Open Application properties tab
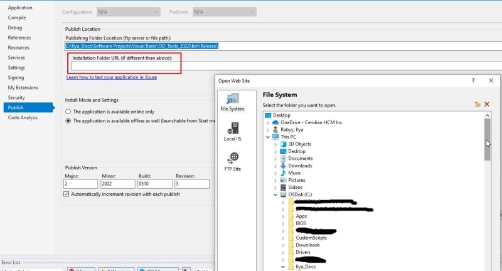This screenshot has height=271, width=502. click(20, 8)
